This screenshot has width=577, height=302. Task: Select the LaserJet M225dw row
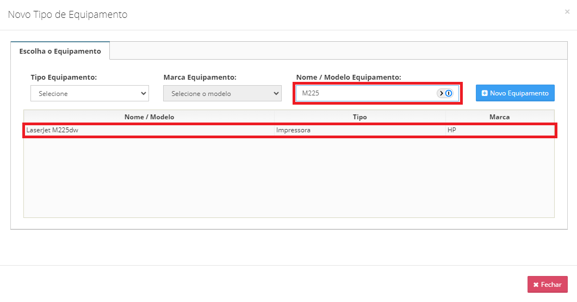(289, 130)
